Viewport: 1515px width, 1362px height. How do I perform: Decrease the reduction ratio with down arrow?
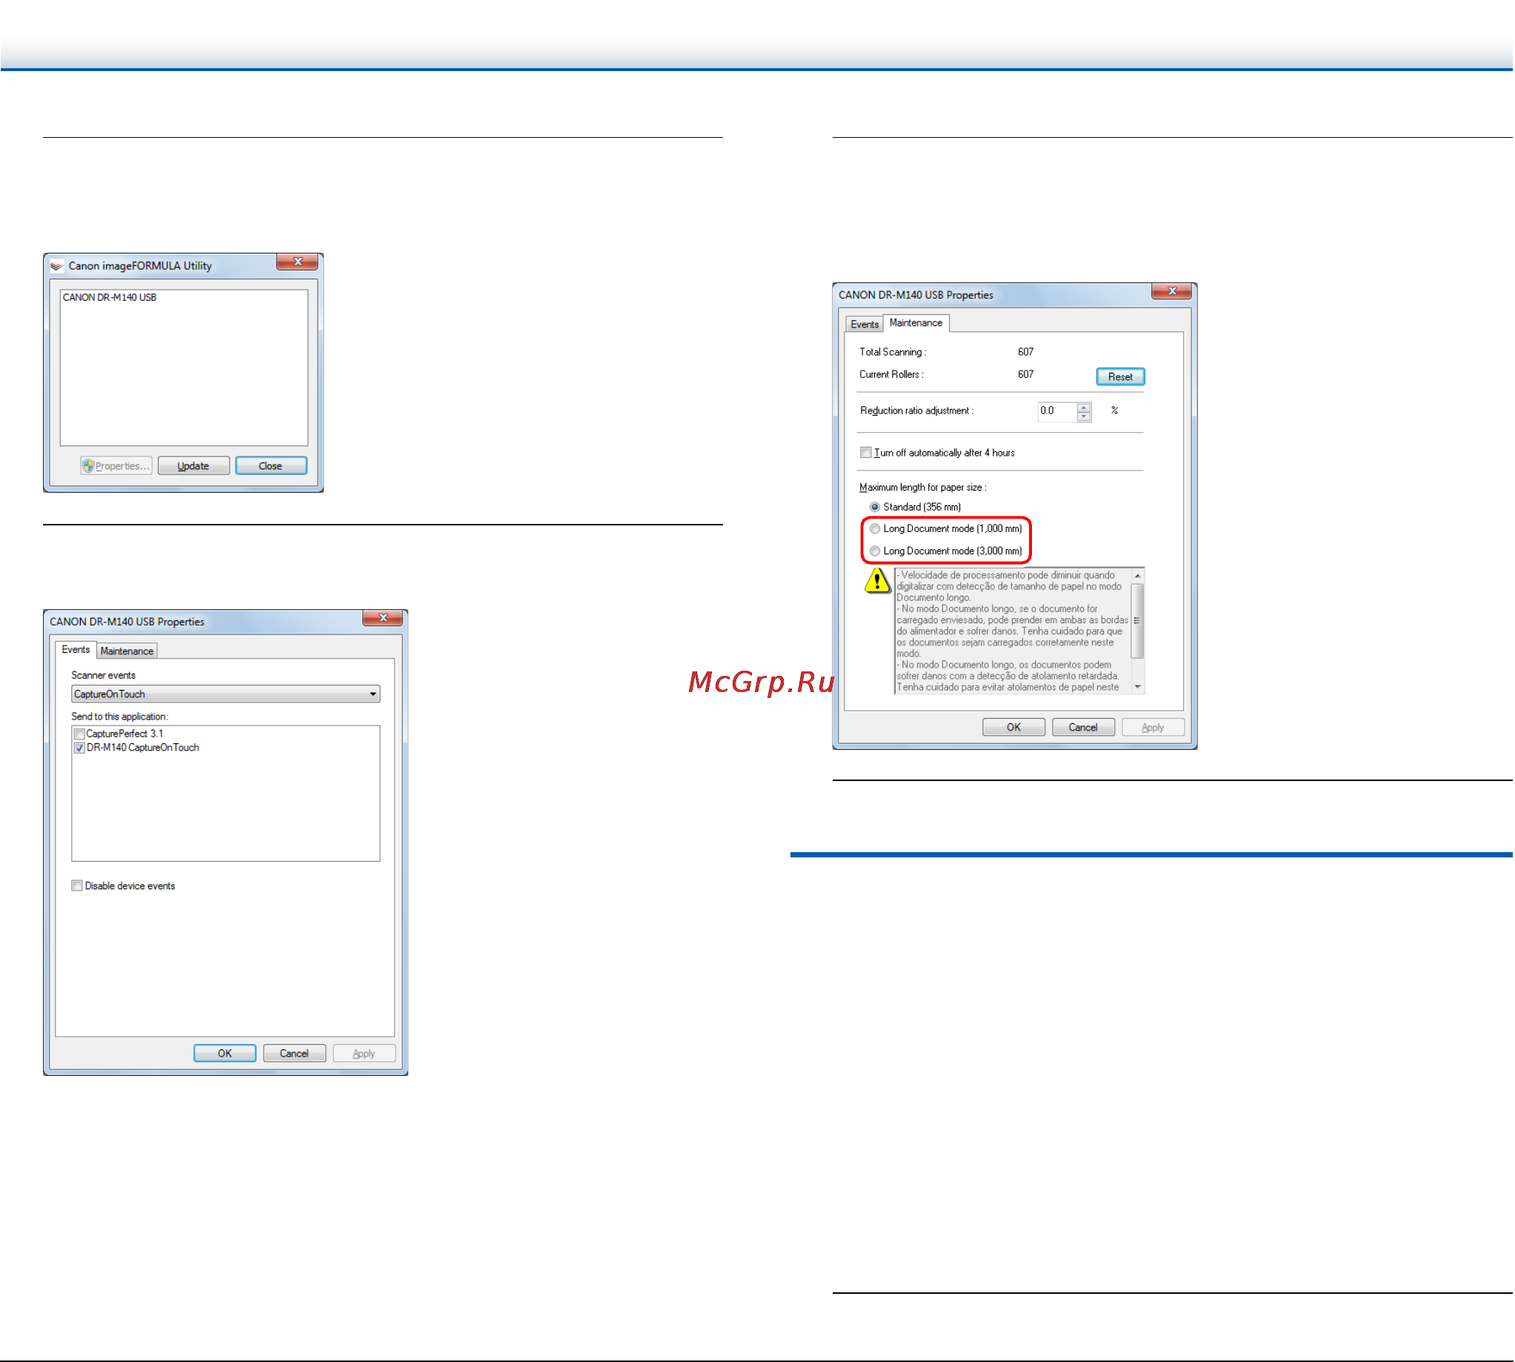click(1084, 417)
